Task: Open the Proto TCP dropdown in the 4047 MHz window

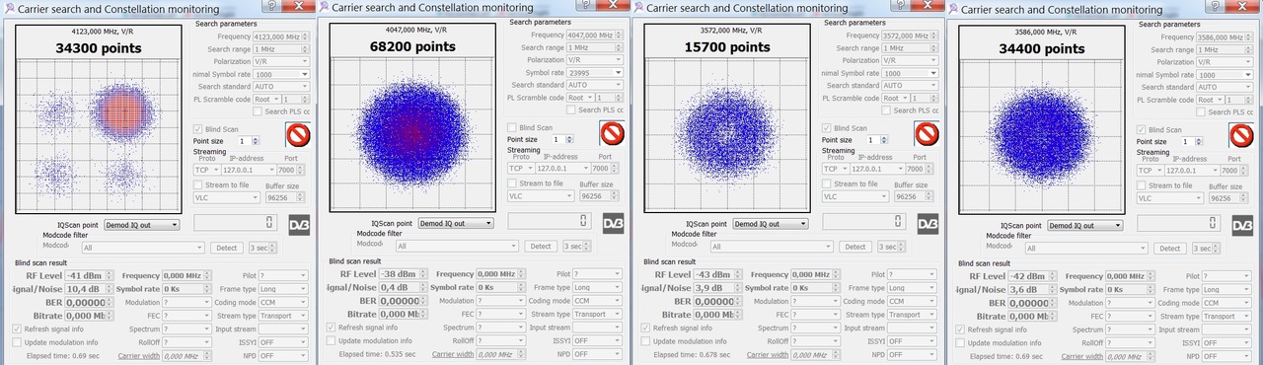Action: (522, 168)
